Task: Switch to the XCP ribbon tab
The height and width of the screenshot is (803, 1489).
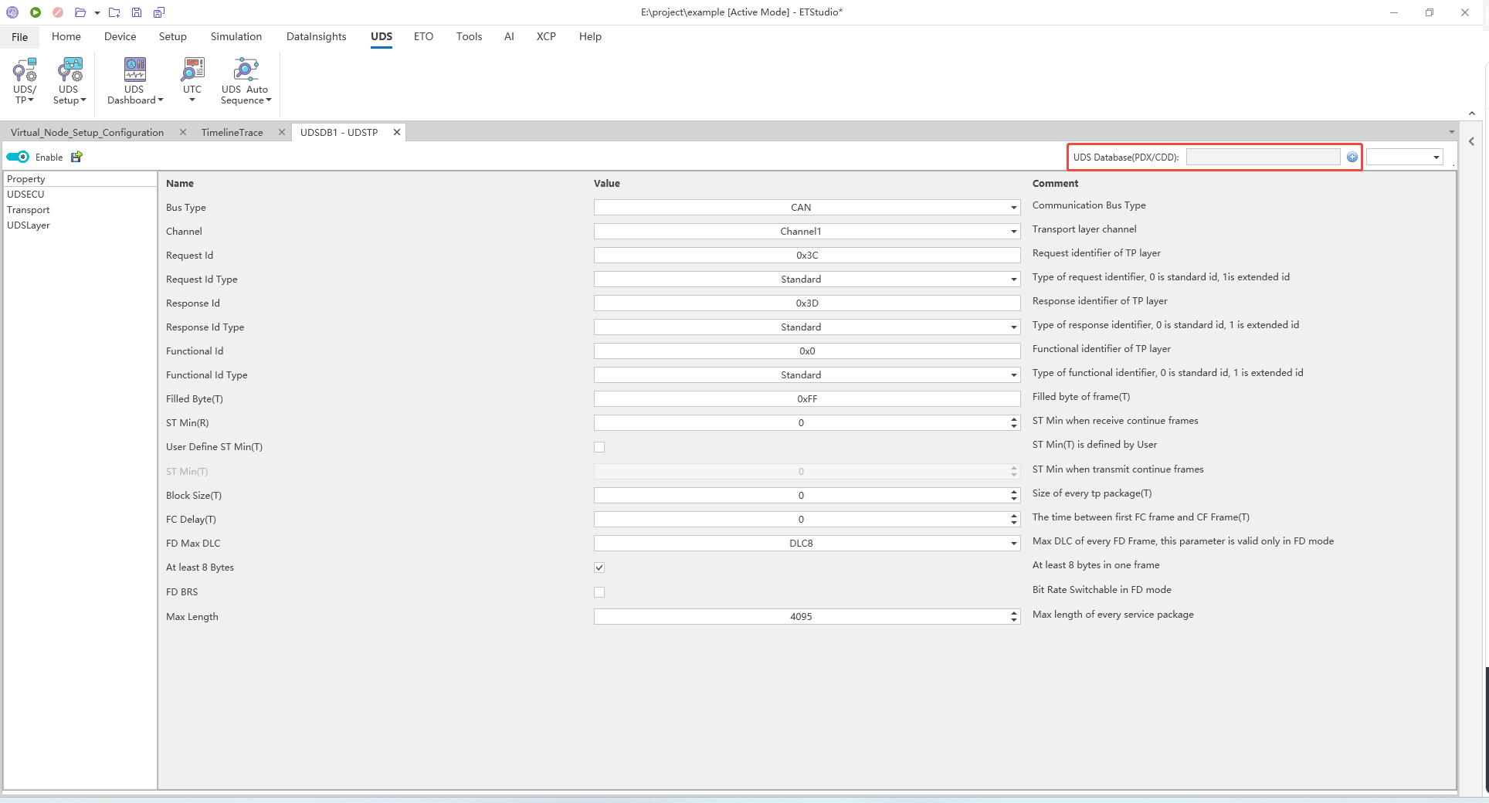Action: click(546, 36)
